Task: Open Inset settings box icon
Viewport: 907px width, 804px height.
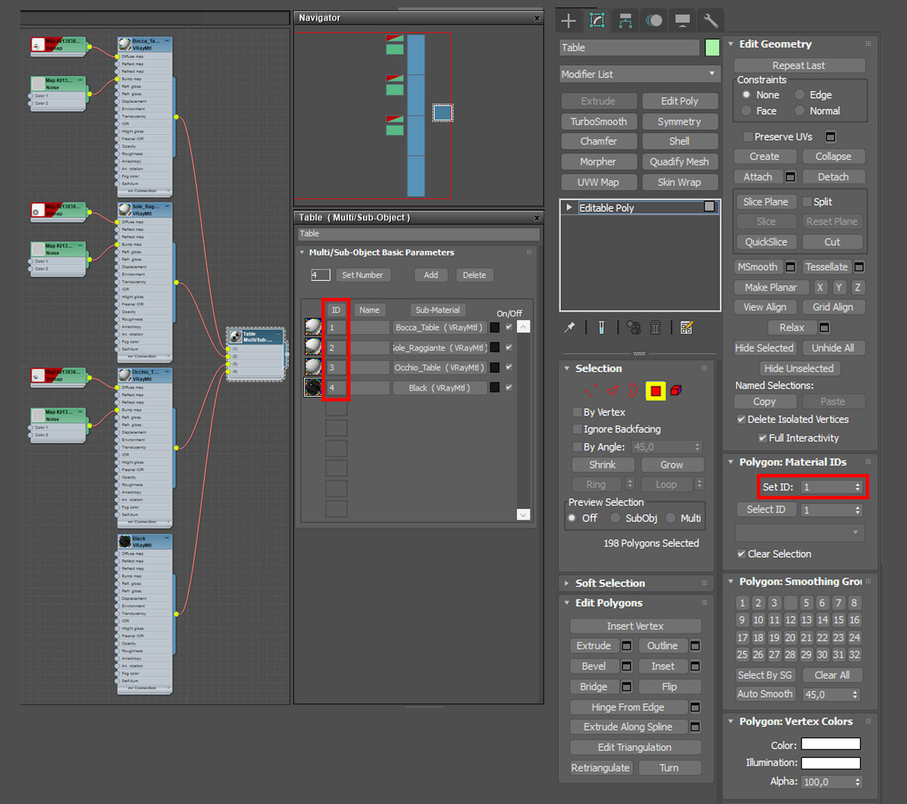Action: click(x=695, y=666)
